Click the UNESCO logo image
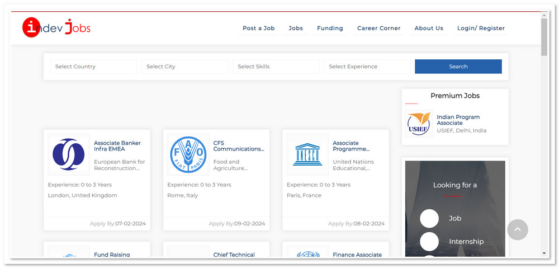This screenshot has width=559, height=268. [307, 154]
